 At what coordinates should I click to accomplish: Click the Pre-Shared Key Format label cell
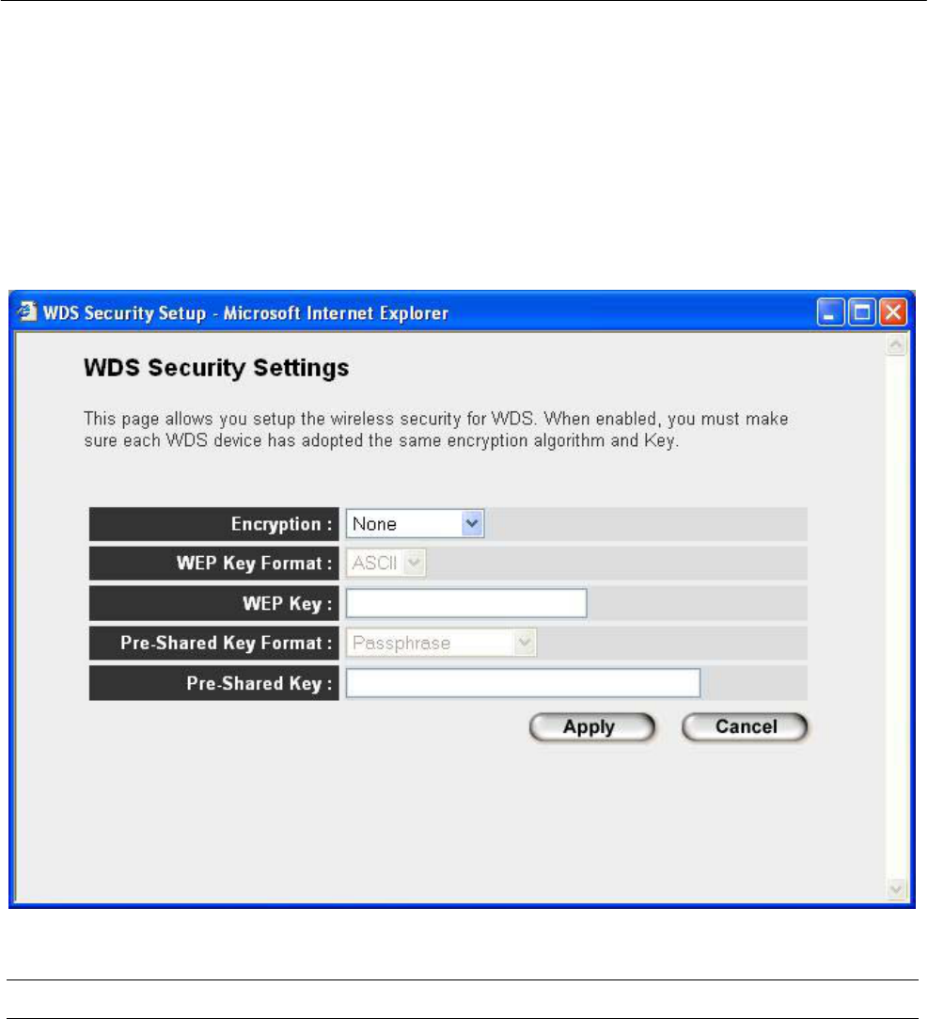[213, 643]
